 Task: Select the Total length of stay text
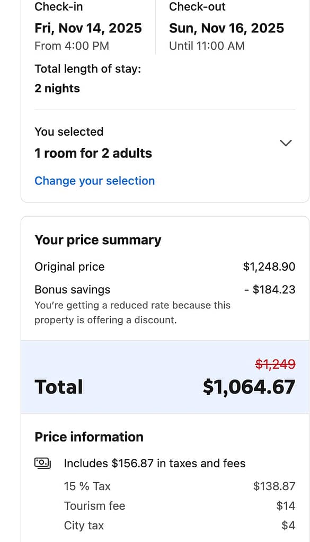coord(88,68)
